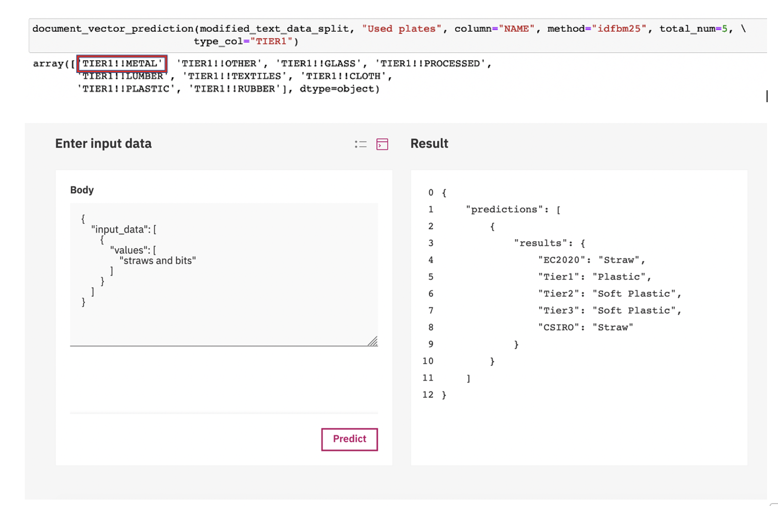Image resolution: width=778 pixels, height=506 pixels.
Task: Click the "values" key in Body JSON
Action: (130, 250)
